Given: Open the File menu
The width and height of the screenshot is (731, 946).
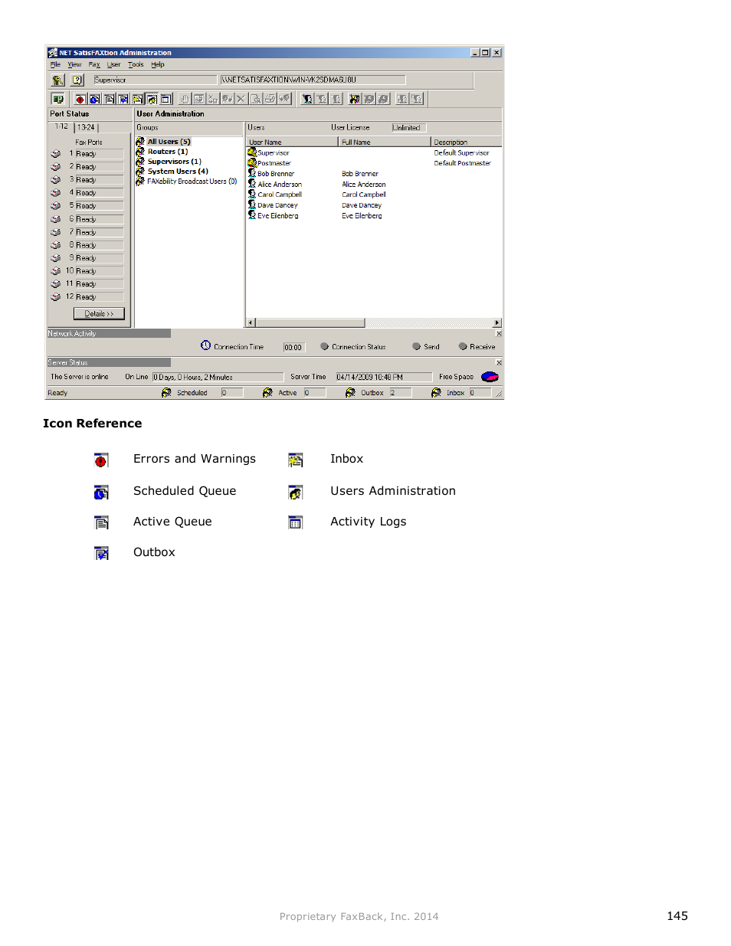Looking at the screenshot, I should (55, 65).
